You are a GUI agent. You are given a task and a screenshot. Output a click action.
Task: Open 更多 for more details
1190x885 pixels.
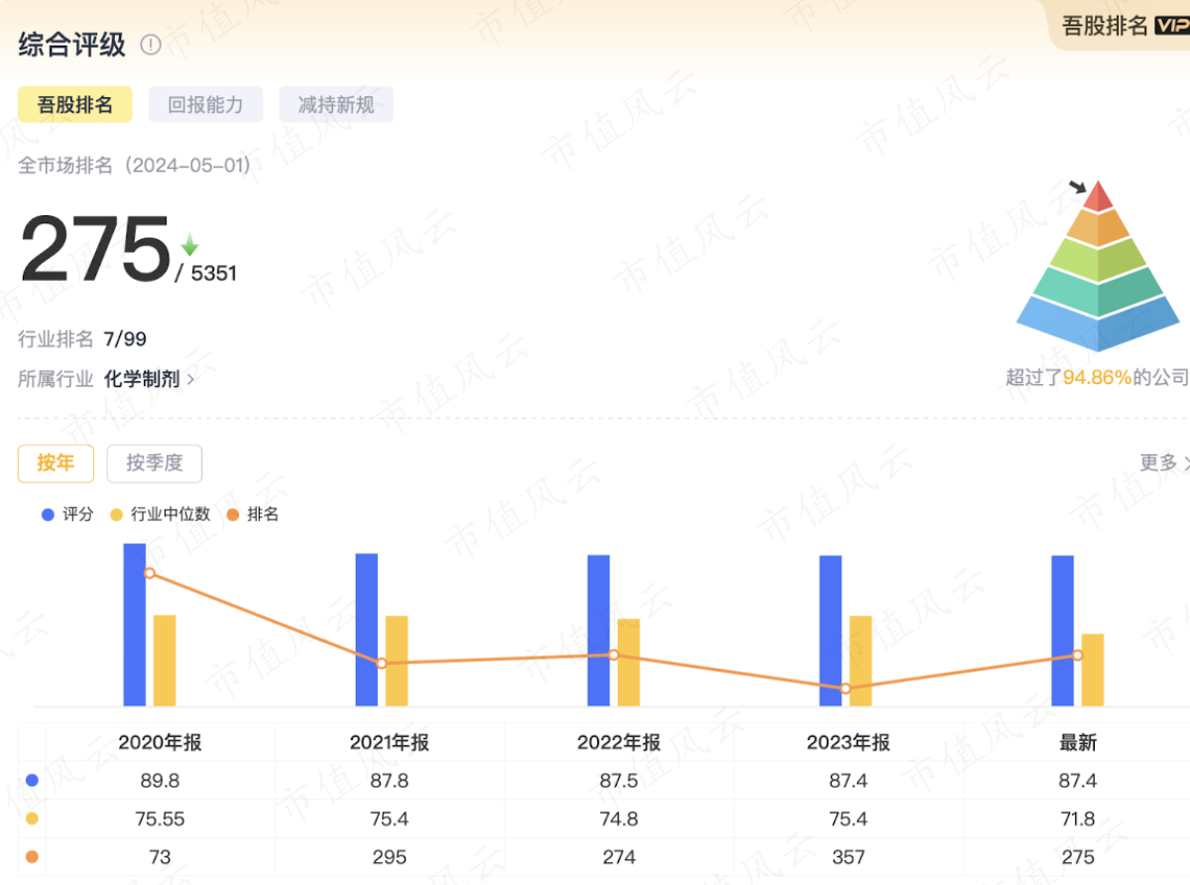(1164, 462)
